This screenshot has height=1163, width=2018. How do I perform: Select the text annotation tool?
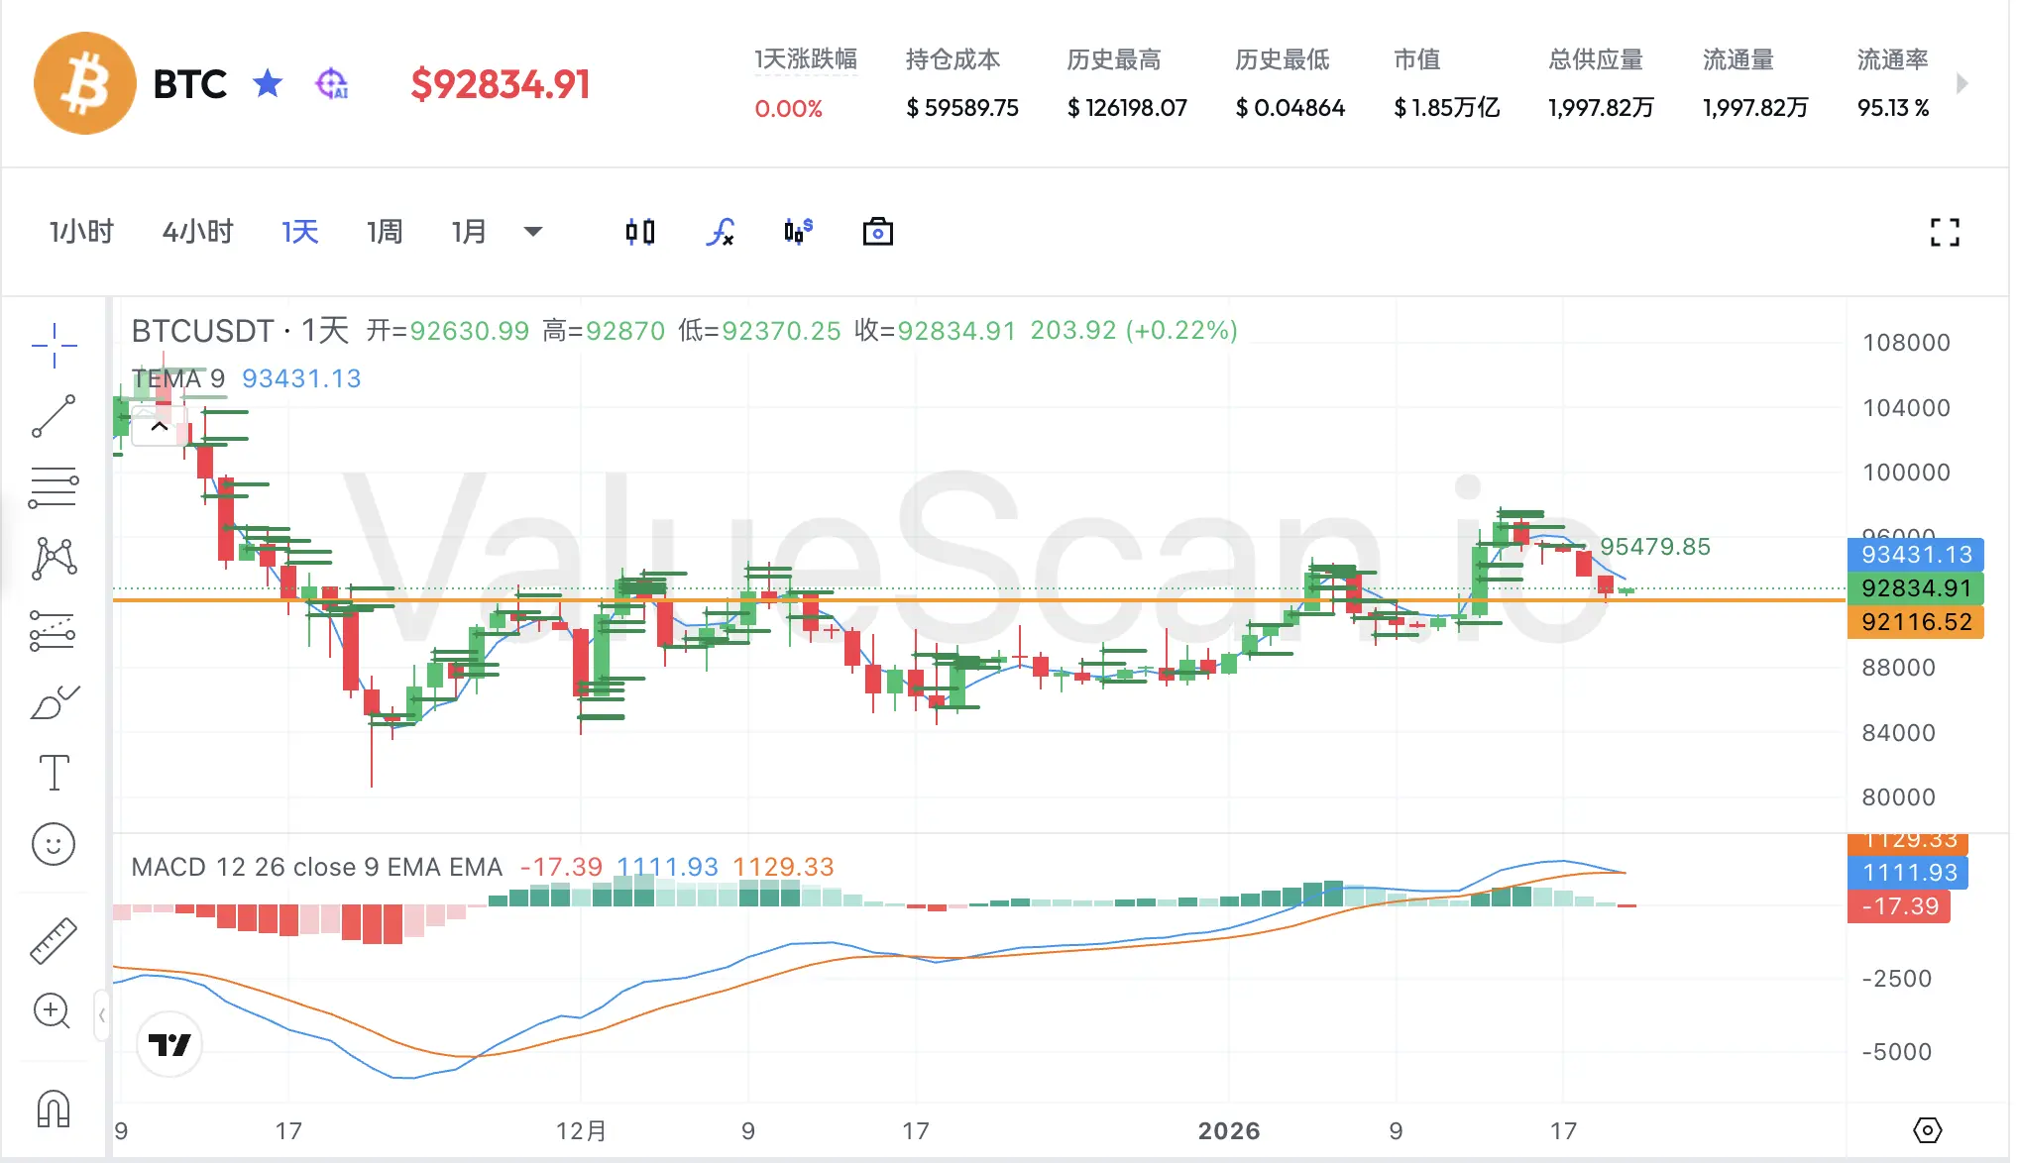(x=54, y=773)
